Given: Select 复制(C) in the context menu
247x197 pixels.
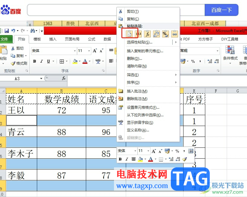Looking at the screenshot, I should coord(133,19).
